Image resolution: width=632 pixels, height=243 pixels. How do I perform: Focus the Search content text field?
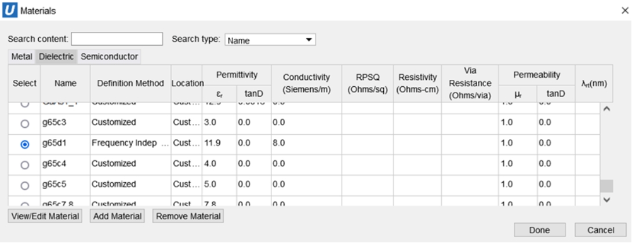(x=117, y=39)
